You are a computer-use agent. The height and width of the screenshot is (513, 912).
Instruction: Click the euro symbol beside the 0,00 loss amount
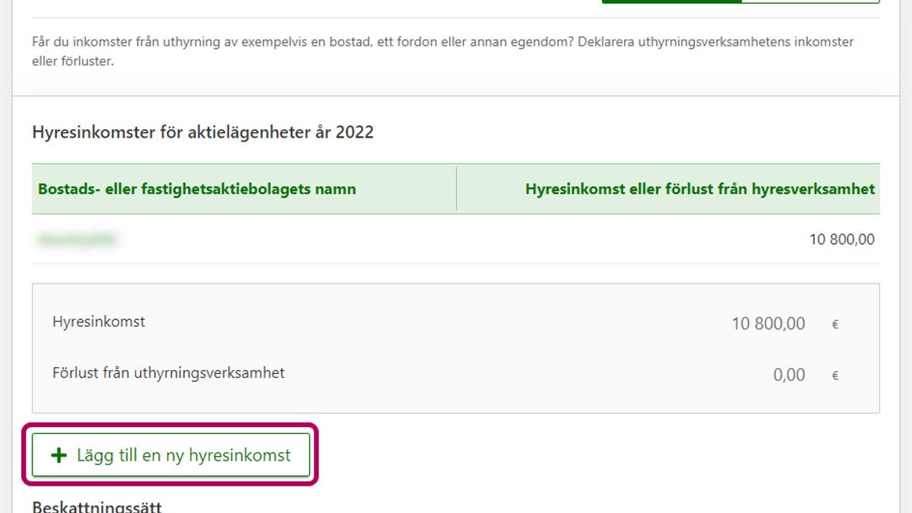[835, 375]
